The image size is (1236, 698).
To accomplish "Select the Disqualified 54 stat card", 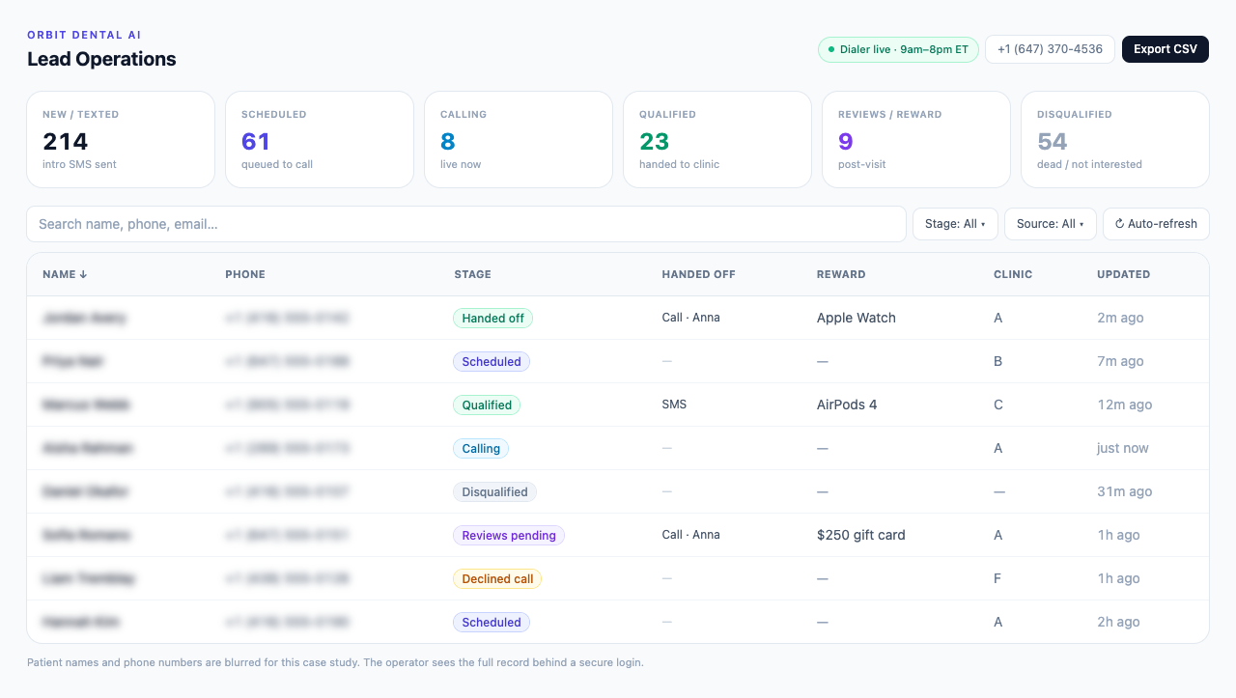I will coord(1115,139).
